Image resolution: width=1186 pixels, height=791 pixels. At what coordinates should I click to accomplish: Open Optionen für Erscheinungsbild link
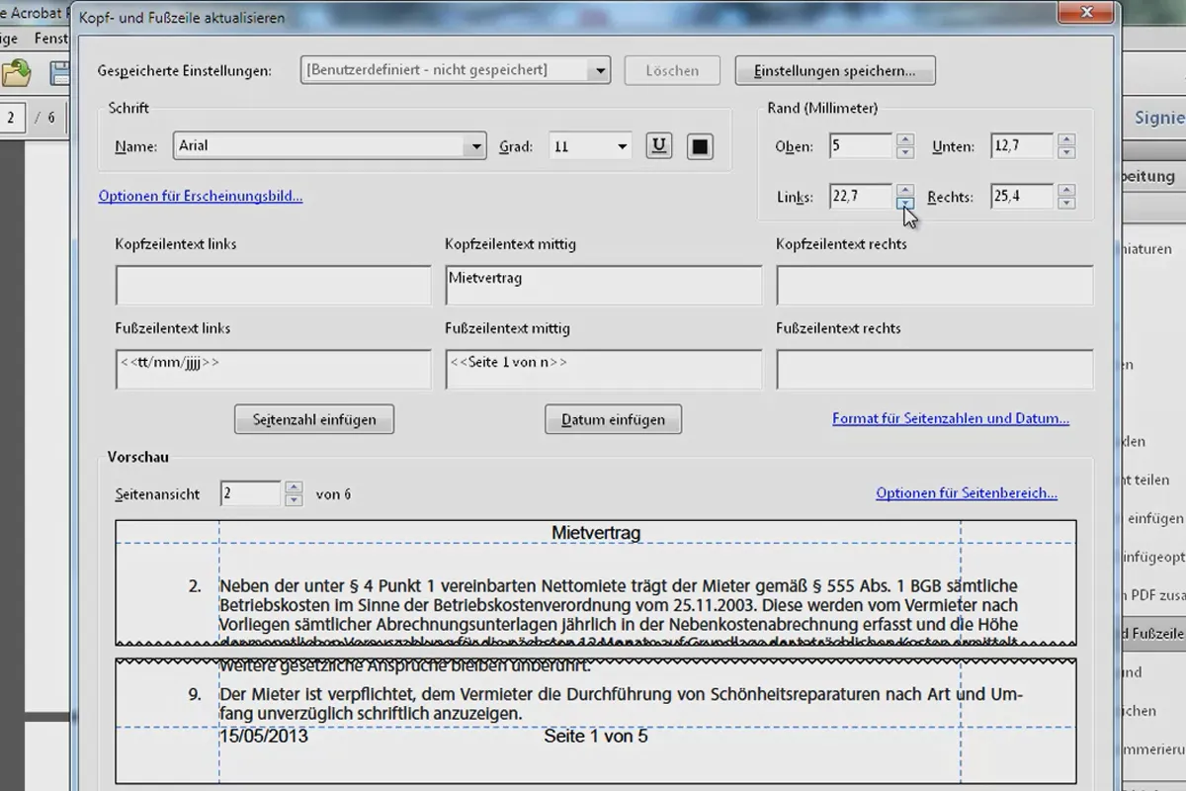click(201, 196)
